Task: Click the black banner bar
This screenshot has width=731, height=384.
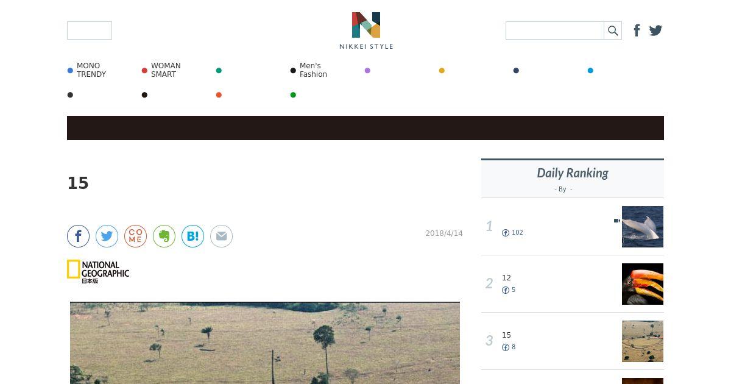Action: [365, 128]
